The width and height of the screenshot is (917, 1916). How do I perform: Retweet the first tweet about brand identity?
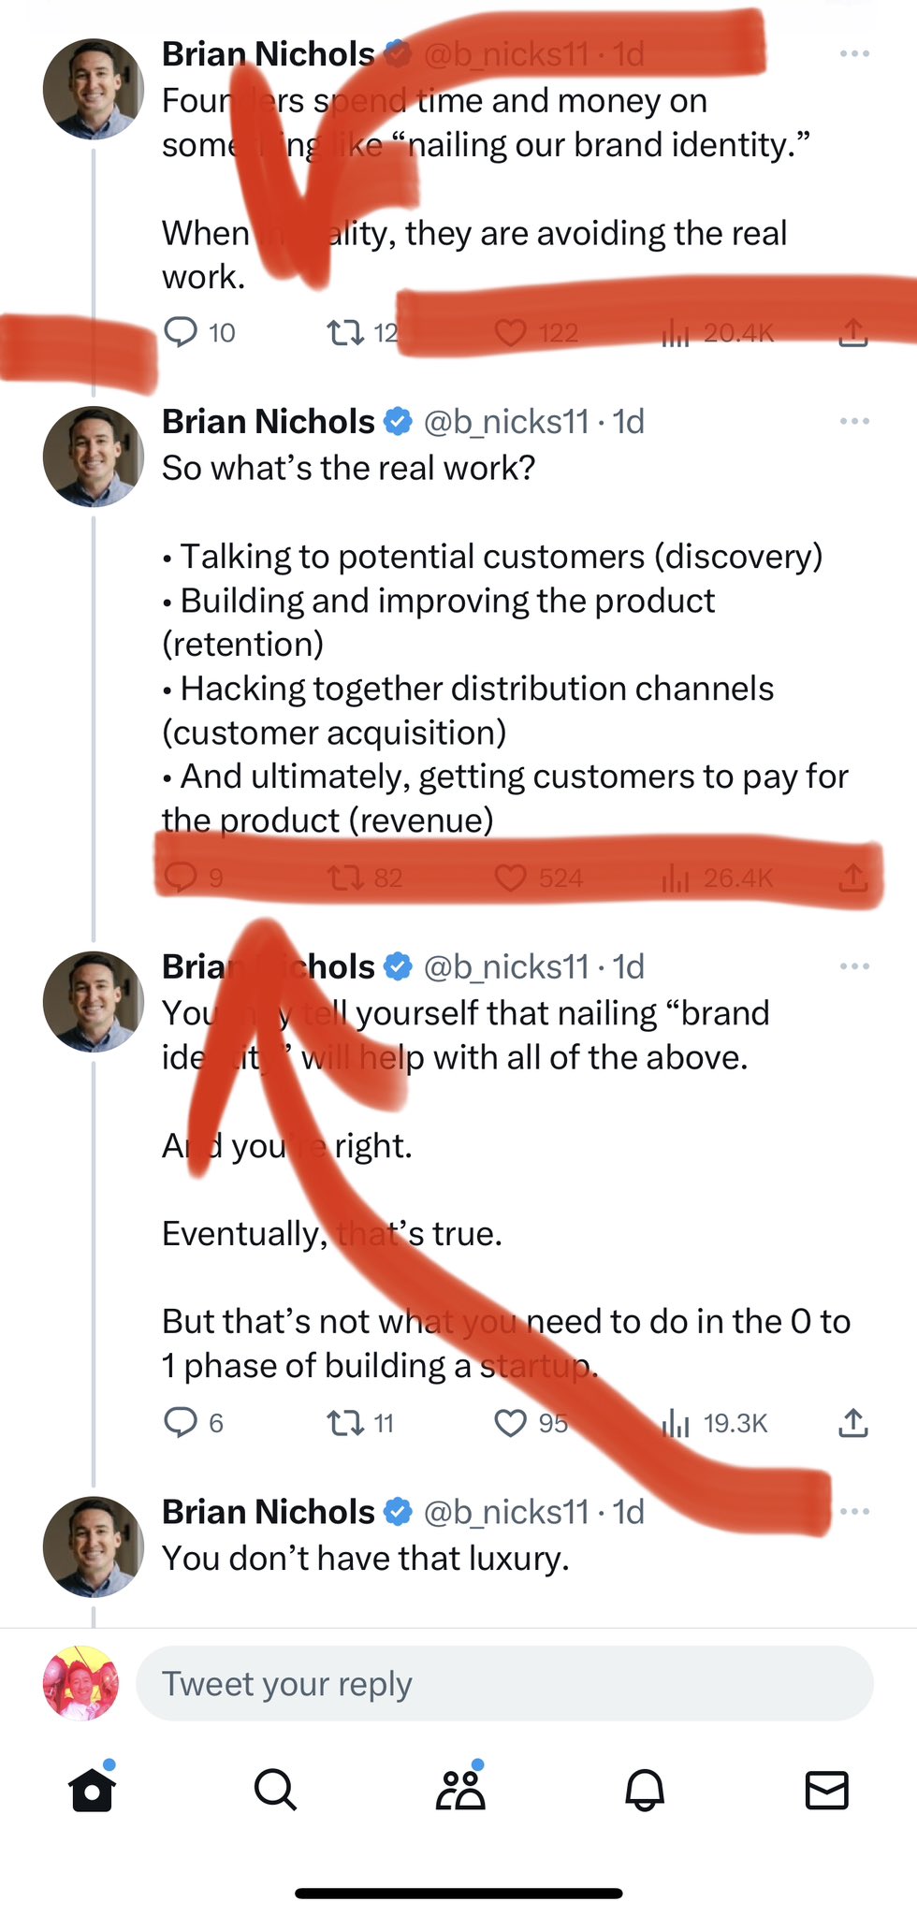[345, 332]
